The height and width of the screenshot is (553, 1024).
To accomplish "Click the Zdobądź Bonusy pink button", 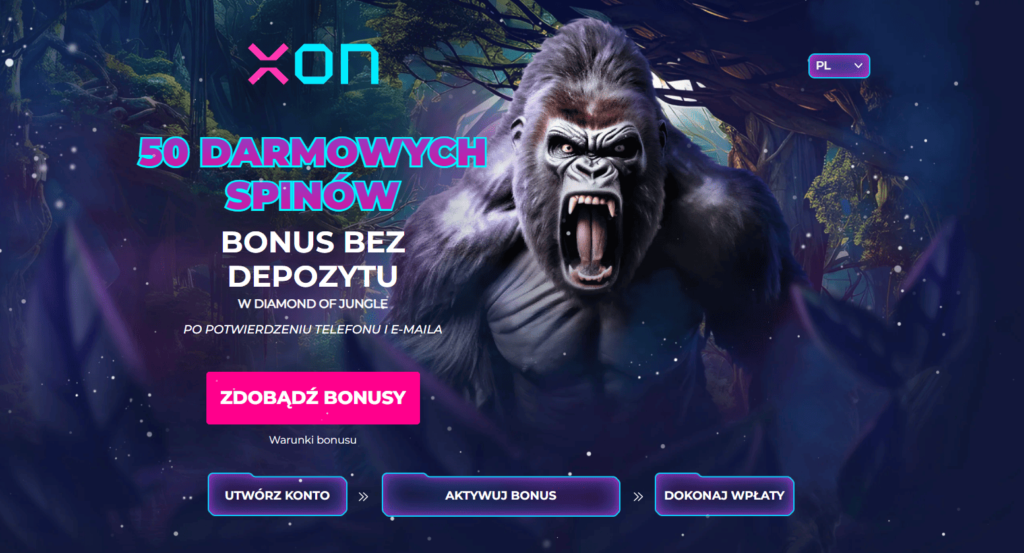I will pos(313,398).
